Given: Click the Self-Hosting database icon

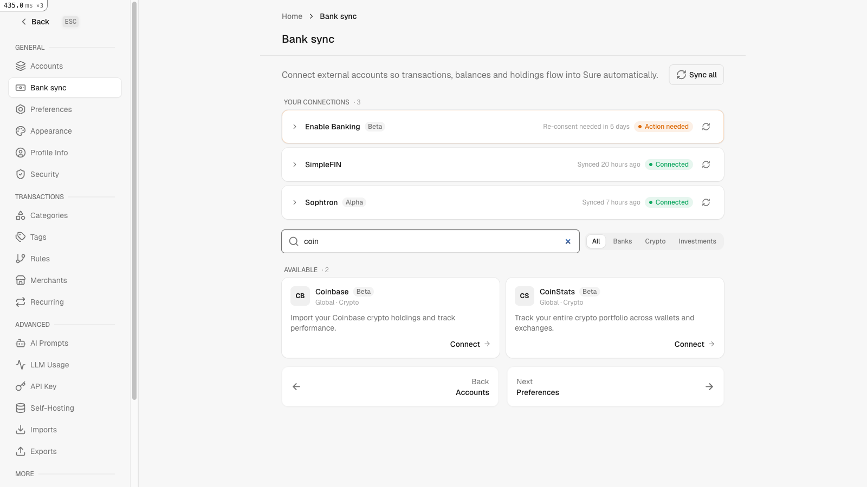Looking at the screenshot, I should pyautogui.click(x=21, y=408).
